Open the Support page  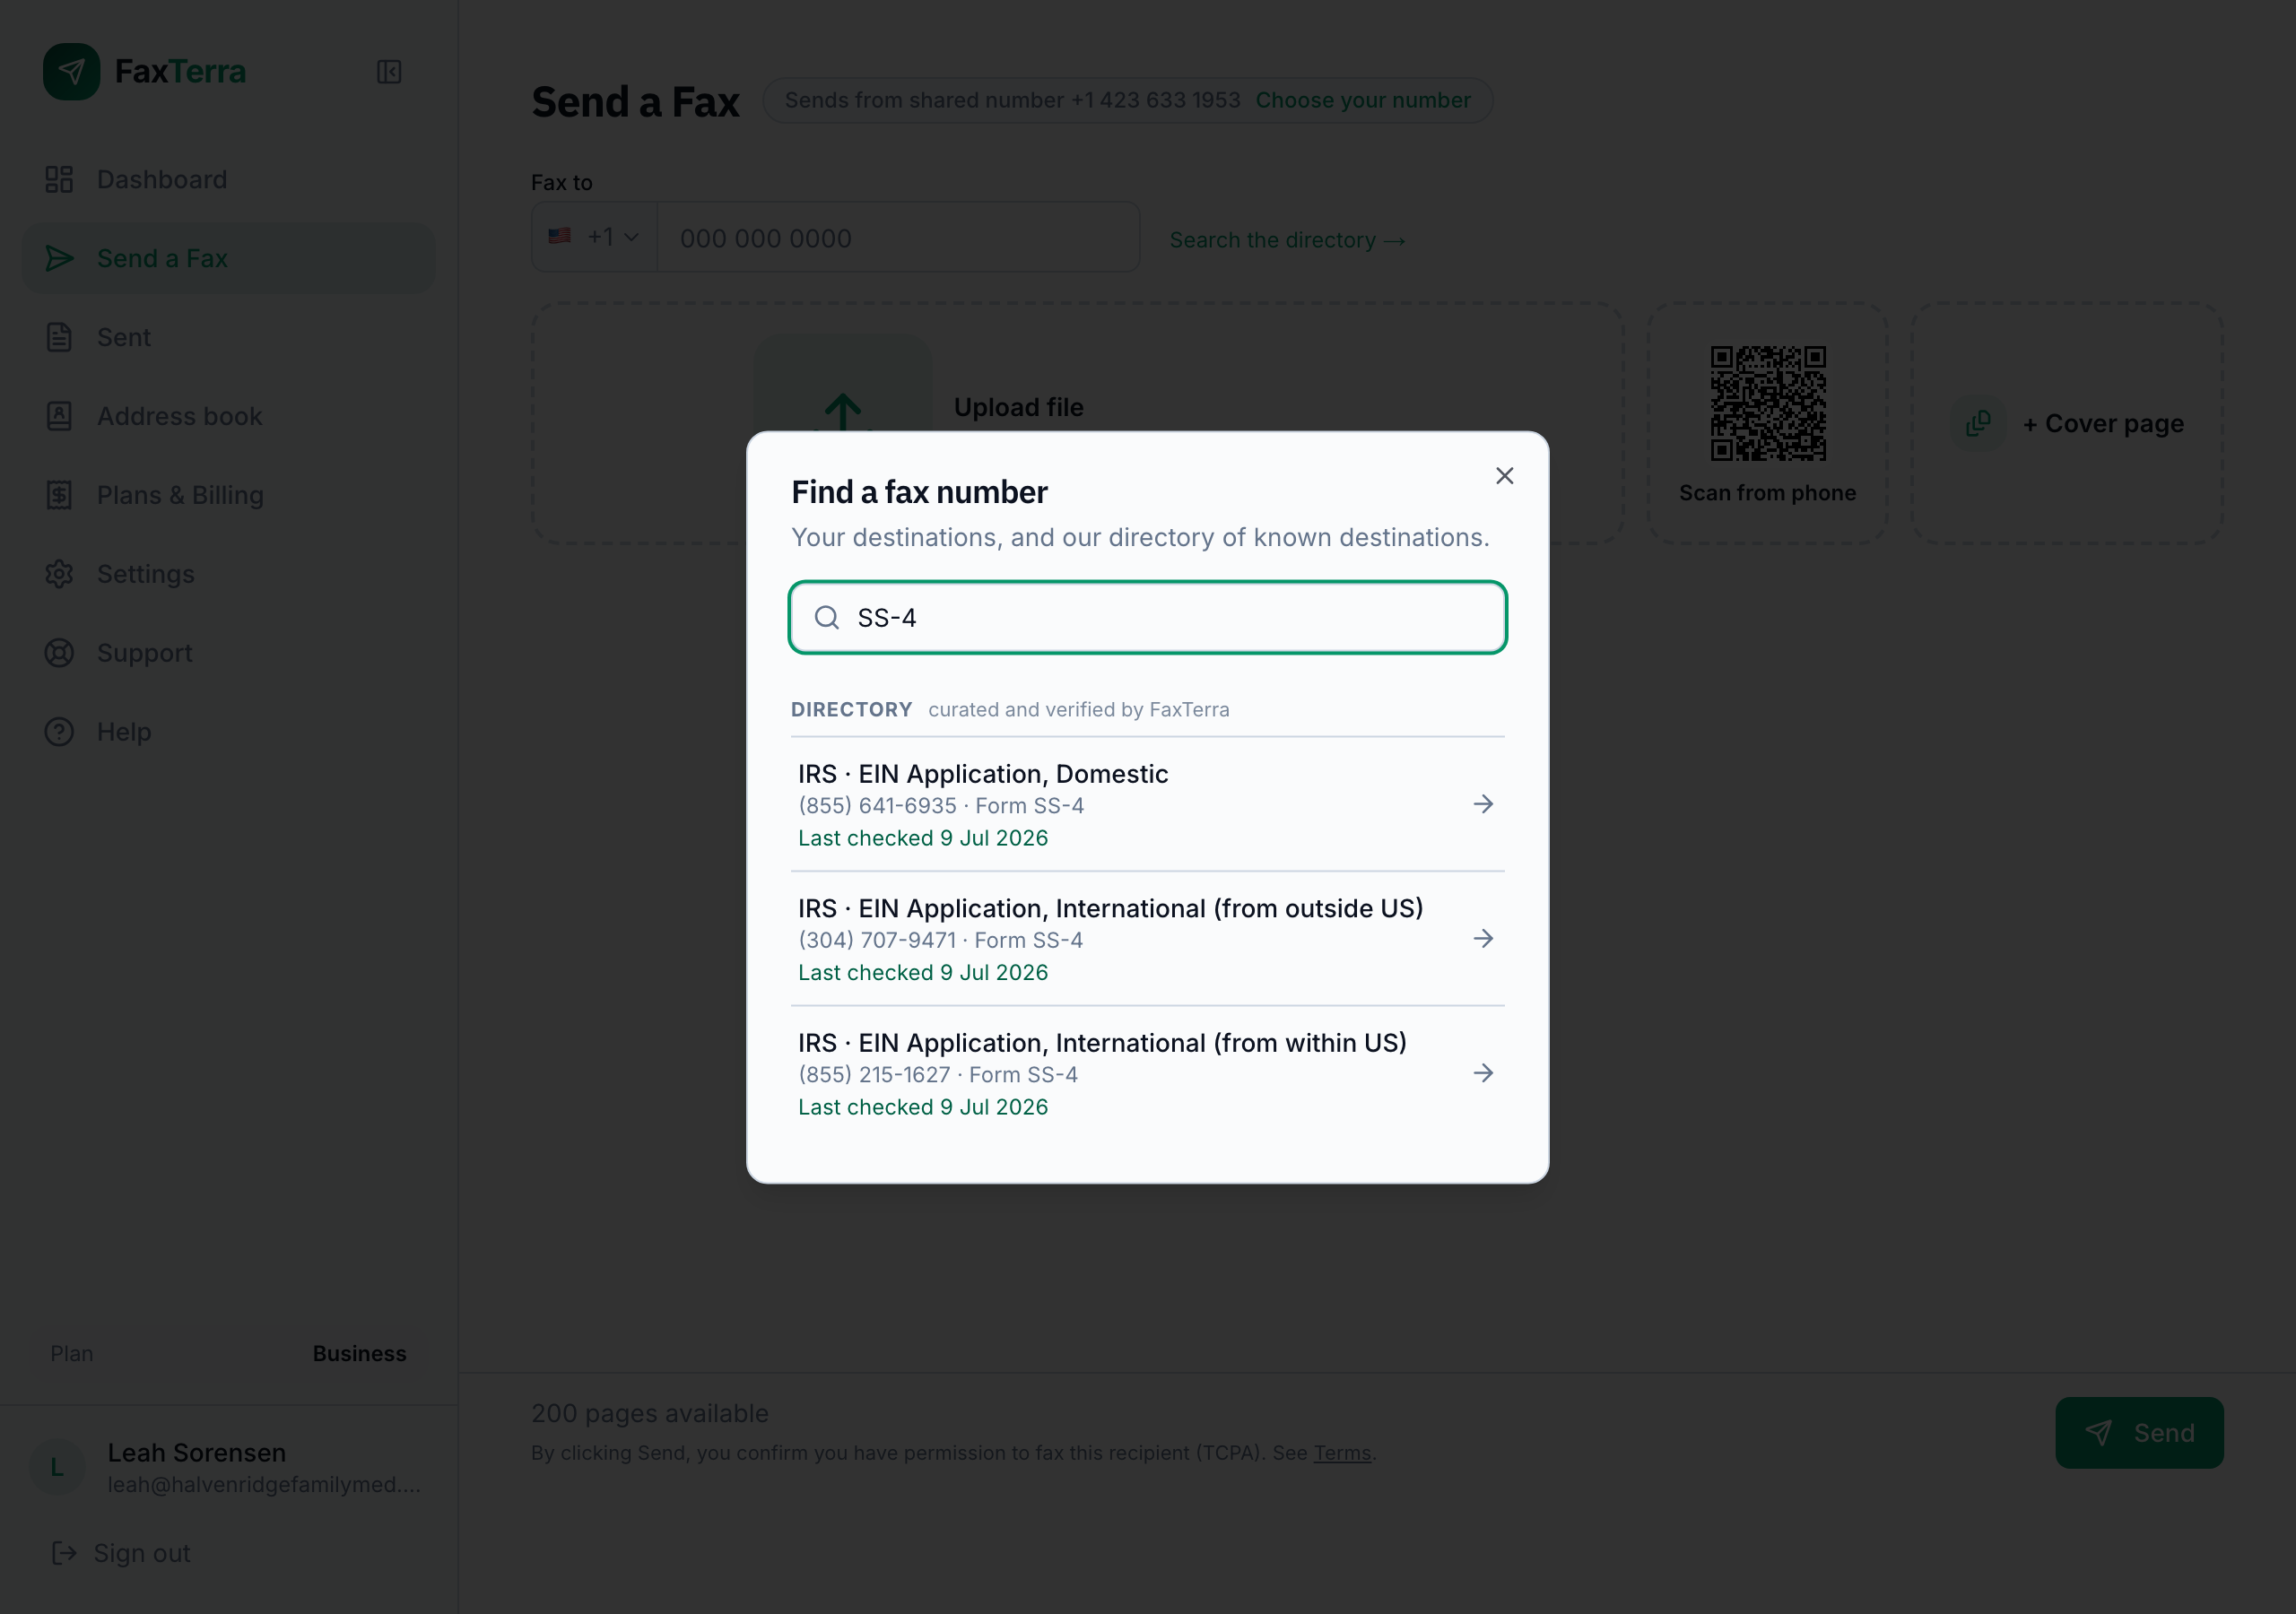click(x=228, y=653)
